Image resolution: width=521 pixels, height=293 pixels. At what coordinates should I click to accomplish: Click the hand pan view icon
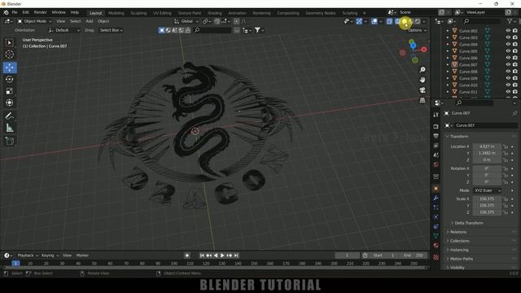click(422, 80)
